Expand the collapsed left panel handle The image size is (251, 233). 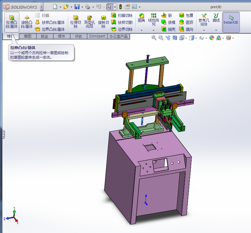pos(4,134)
